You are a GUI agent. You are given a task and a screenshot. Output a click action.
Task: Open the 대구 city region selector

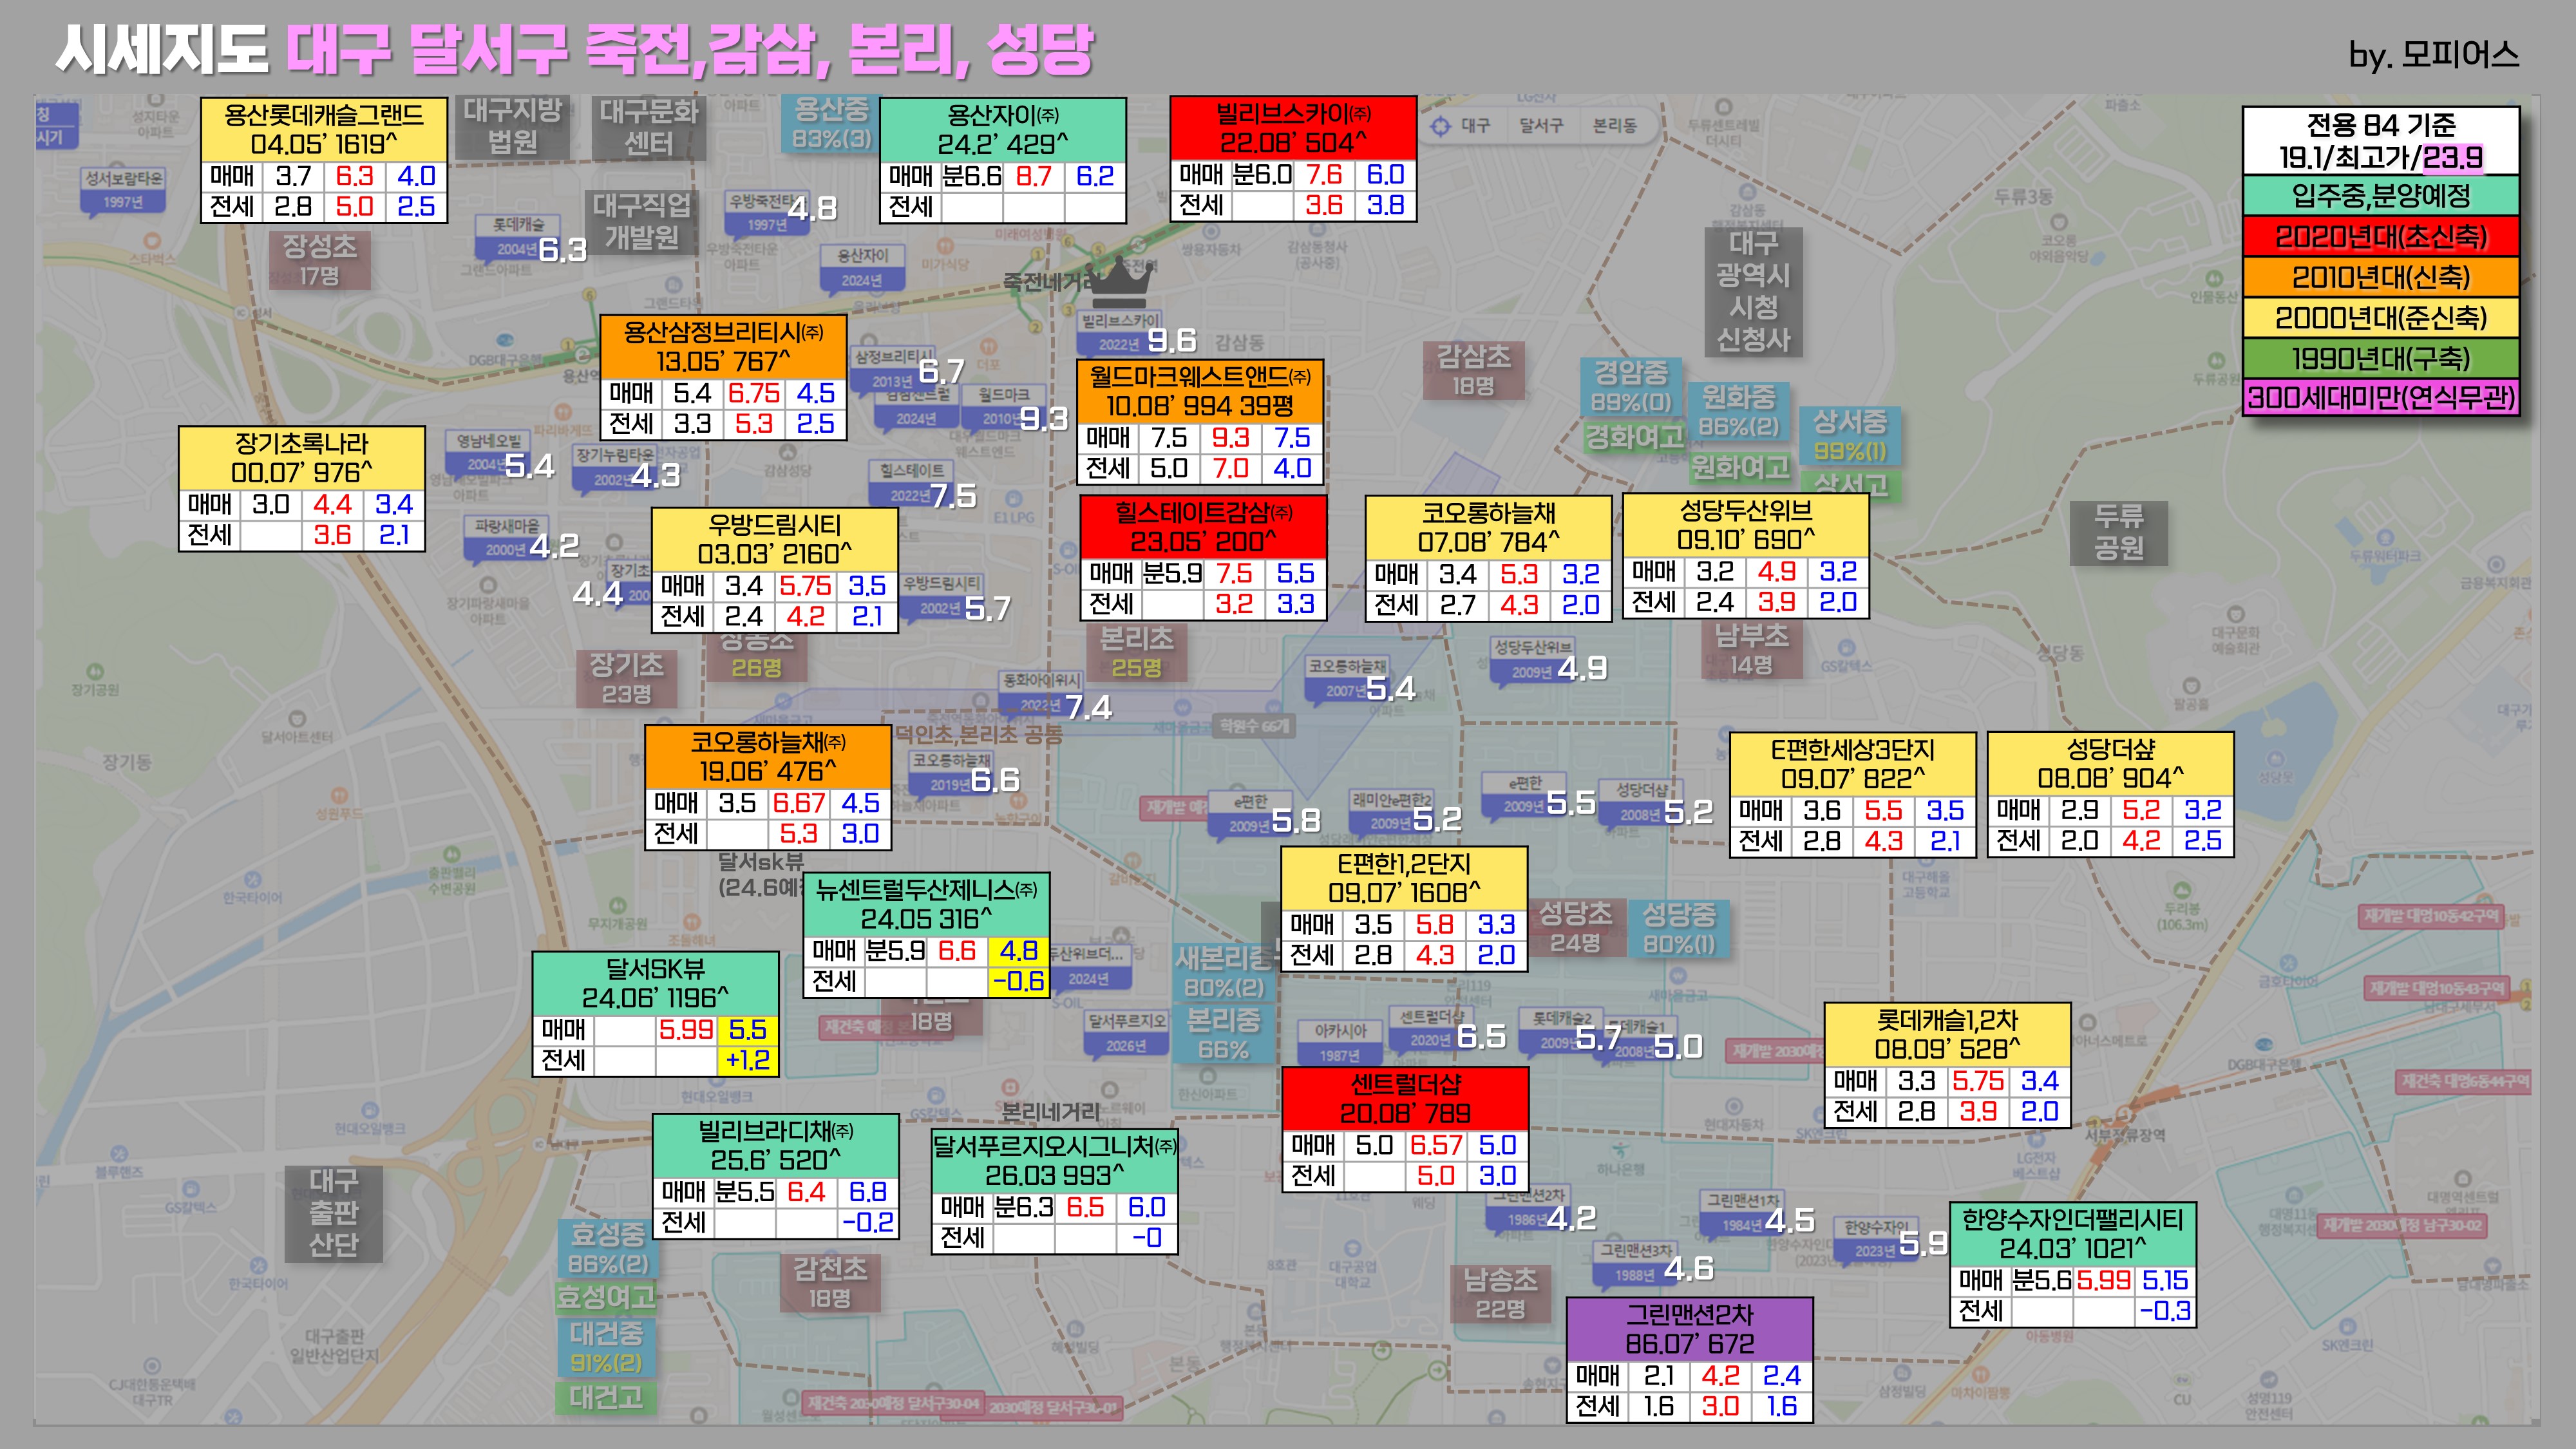1475,126
